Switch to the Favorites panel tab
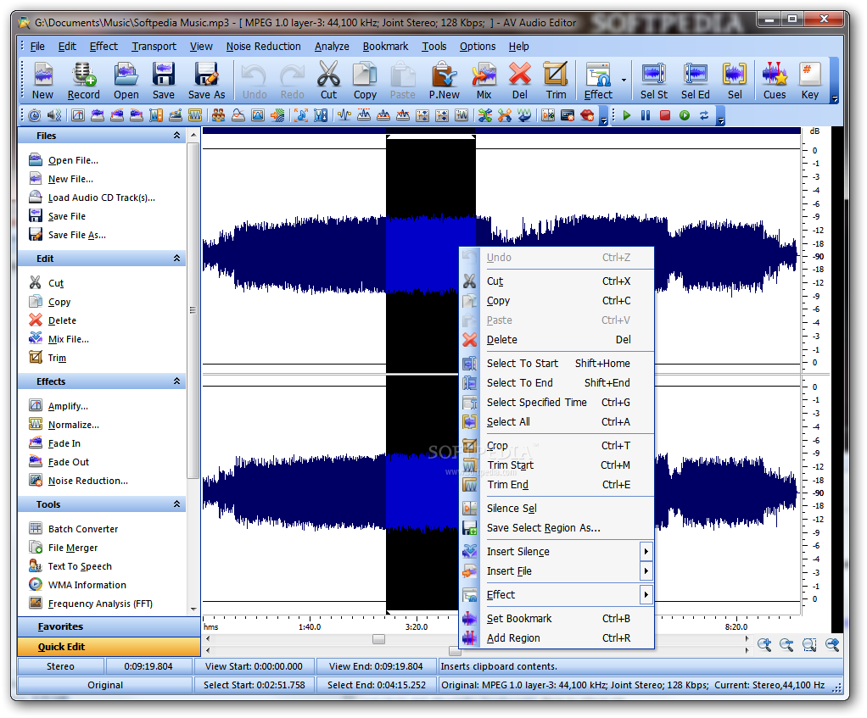Image resolution: width=867 pixels, height=718 pixels. point(109,626)
